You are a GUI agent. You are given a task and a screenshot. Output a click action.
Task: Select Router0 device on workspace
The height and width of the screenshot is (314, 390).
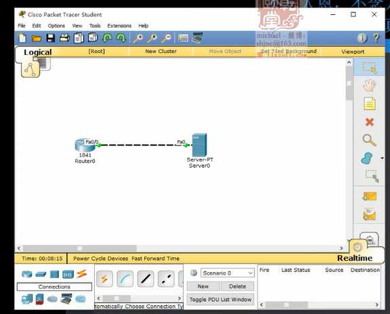click(85, 145)
